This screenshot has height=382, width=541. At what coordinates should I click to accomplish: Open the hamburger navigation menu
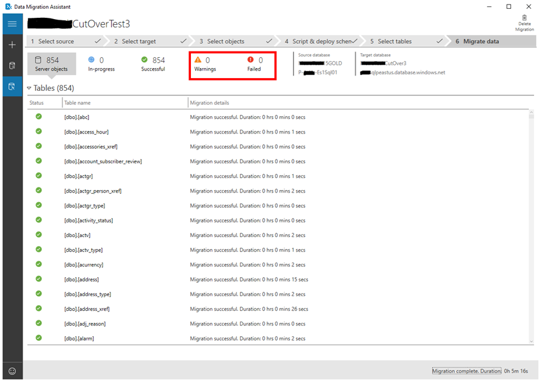tap(11, 24)
